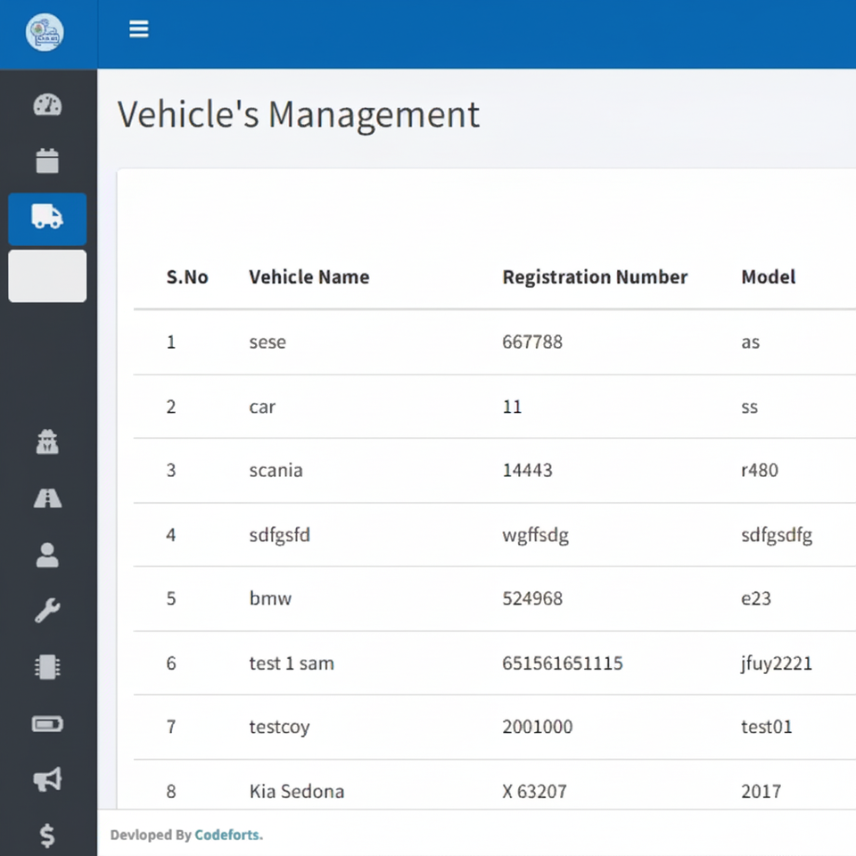Image resolution: width=856 pixels, height=856 pixels.
Task: Click the Codeforts footer link
Action: (x=227, y=835)
